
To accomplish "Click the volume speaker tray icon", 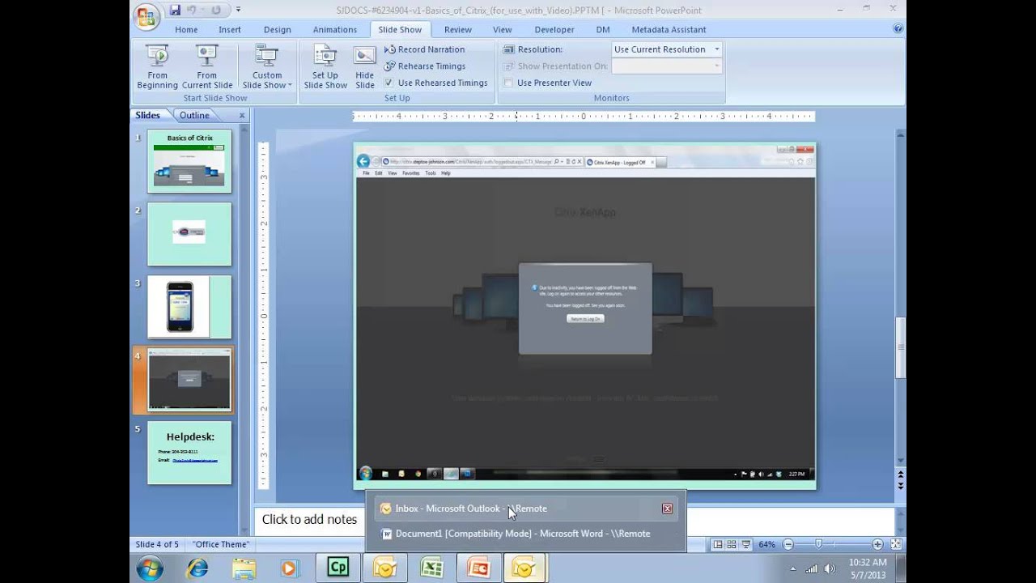I will coord(830,568).
